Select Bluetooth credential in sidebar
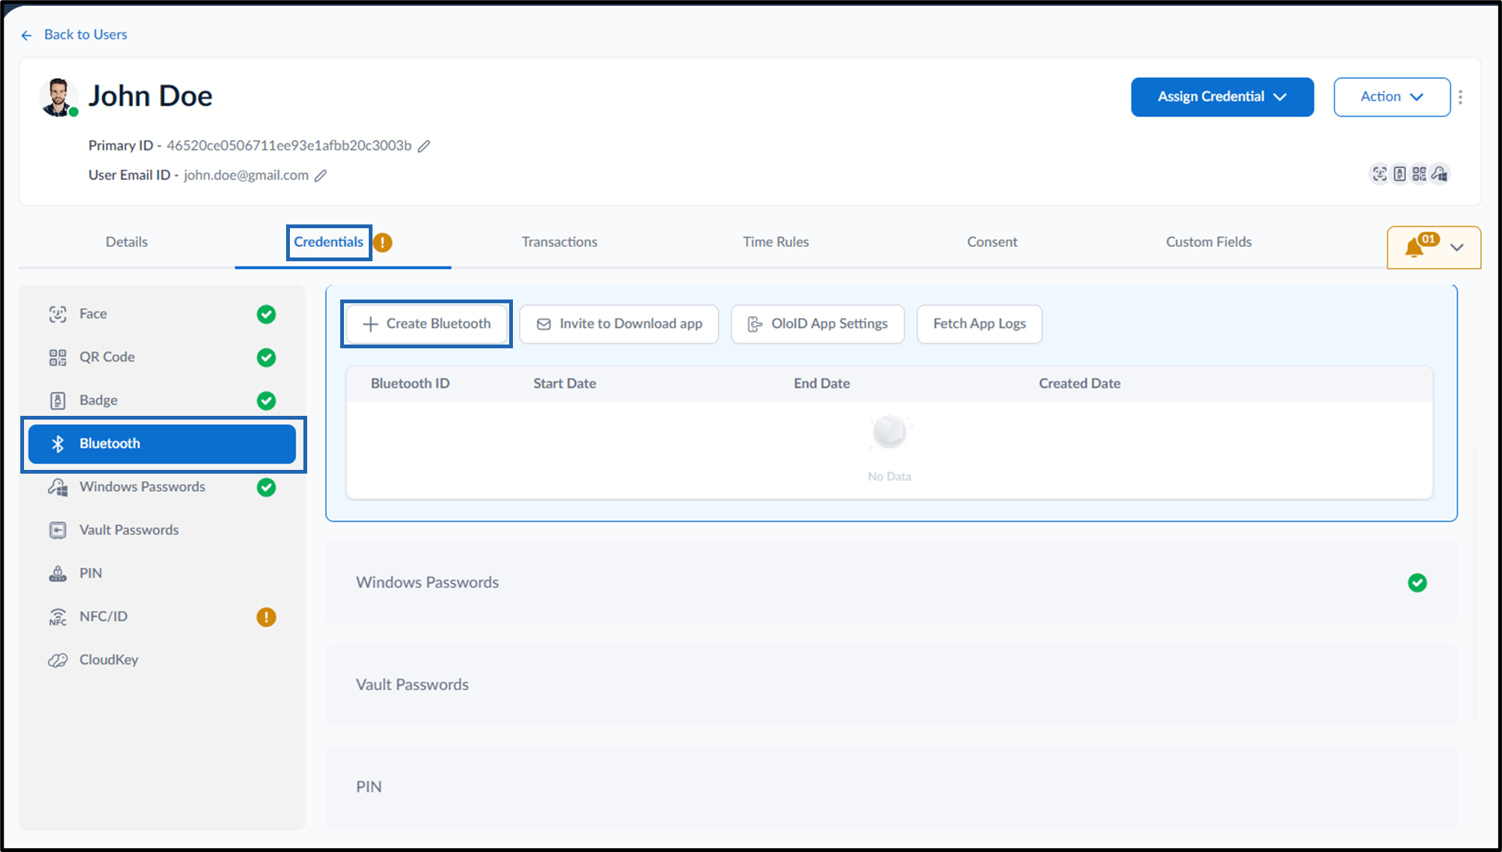 pyautogui.click(x=162, y=444)
